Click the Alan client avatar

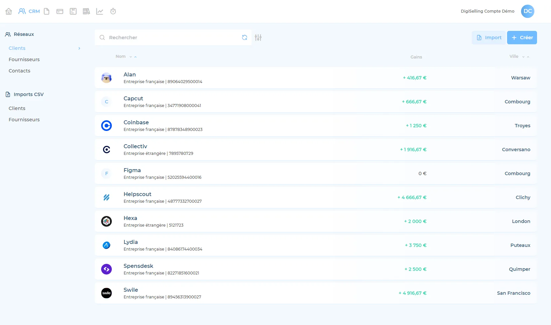click(106, 78)
